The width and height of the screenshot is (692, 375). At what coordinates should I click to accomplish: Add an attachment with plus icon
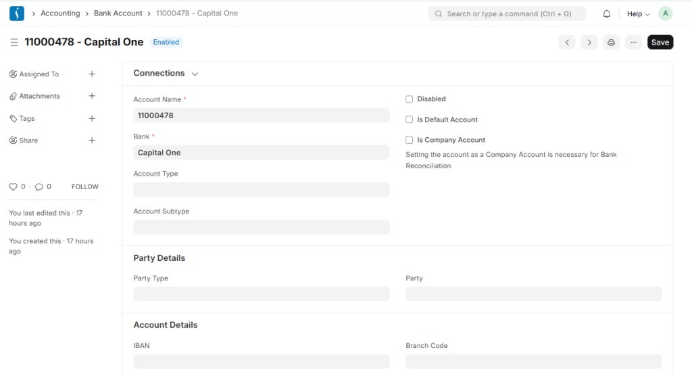[x=92, y=96]
